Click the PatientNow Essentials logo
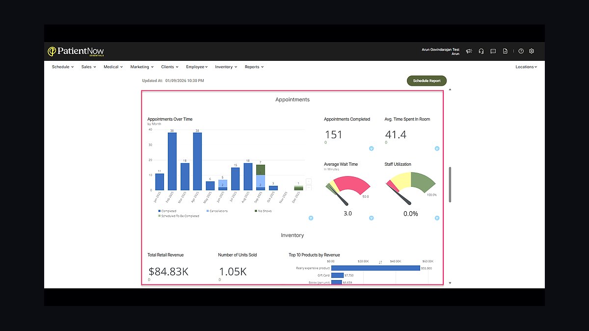The width and height of the screenshot is (589, 331). (76, 51)
